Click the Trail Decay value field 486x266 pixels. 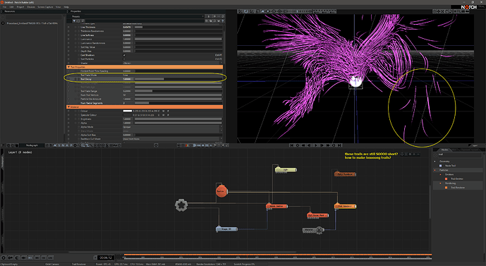(x=128, y=79)
